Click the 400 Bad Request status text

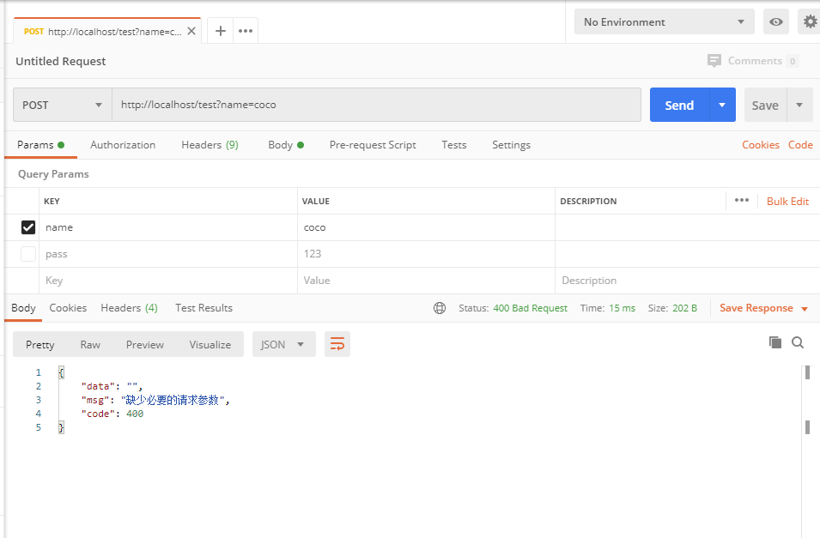coord(530,308)
